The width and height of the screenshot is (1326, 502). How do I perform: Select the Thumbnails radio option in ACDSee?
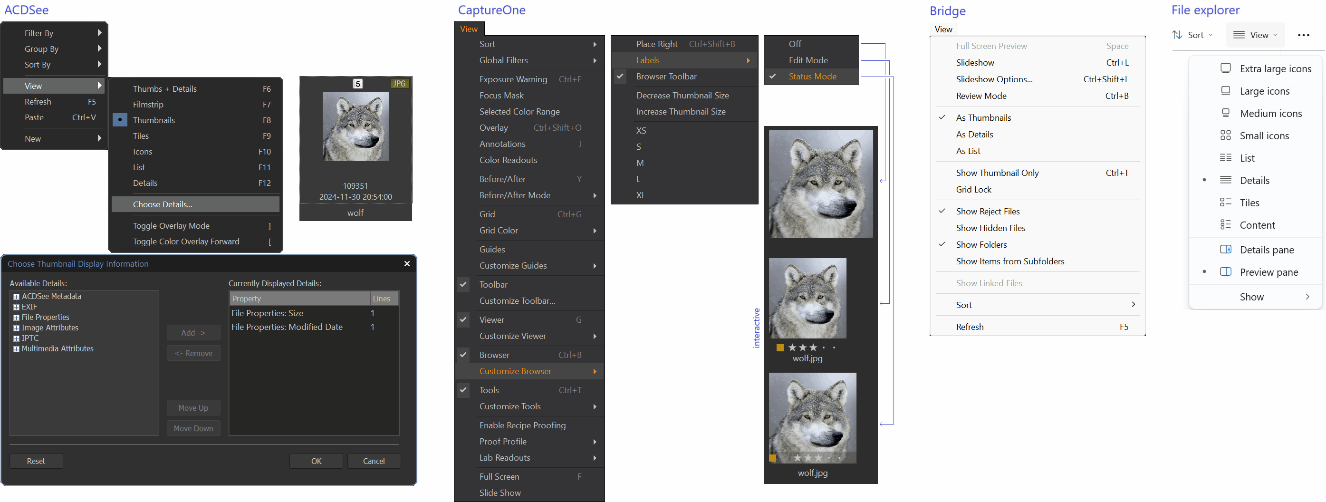point(120,120)
